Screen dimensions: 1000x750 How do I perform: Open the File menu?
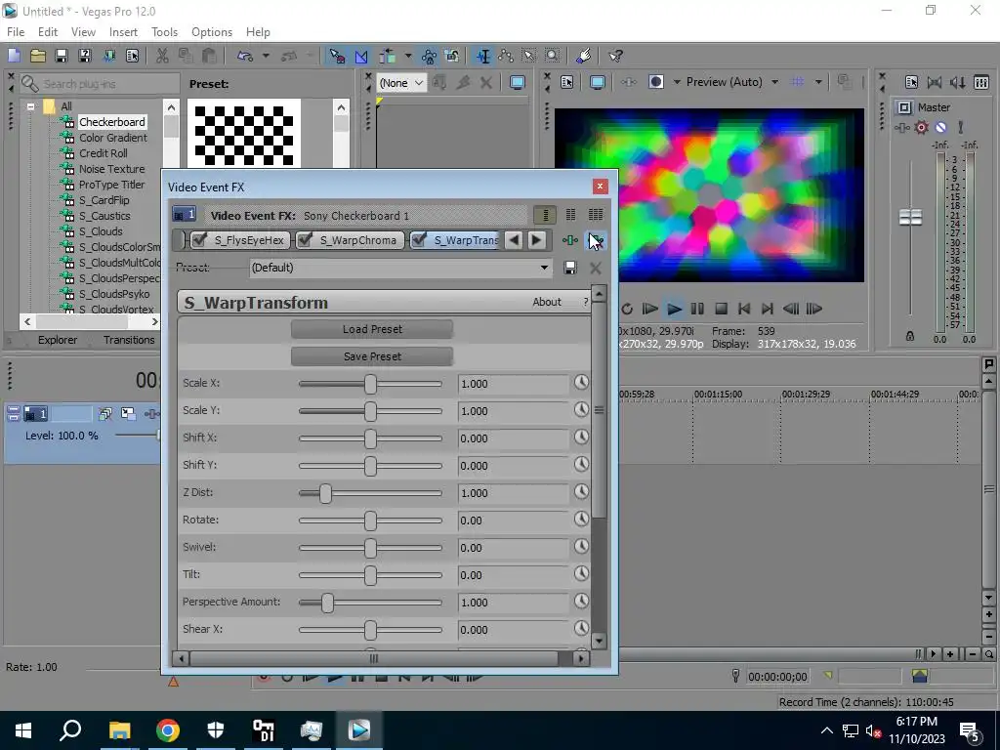point(16,32)
